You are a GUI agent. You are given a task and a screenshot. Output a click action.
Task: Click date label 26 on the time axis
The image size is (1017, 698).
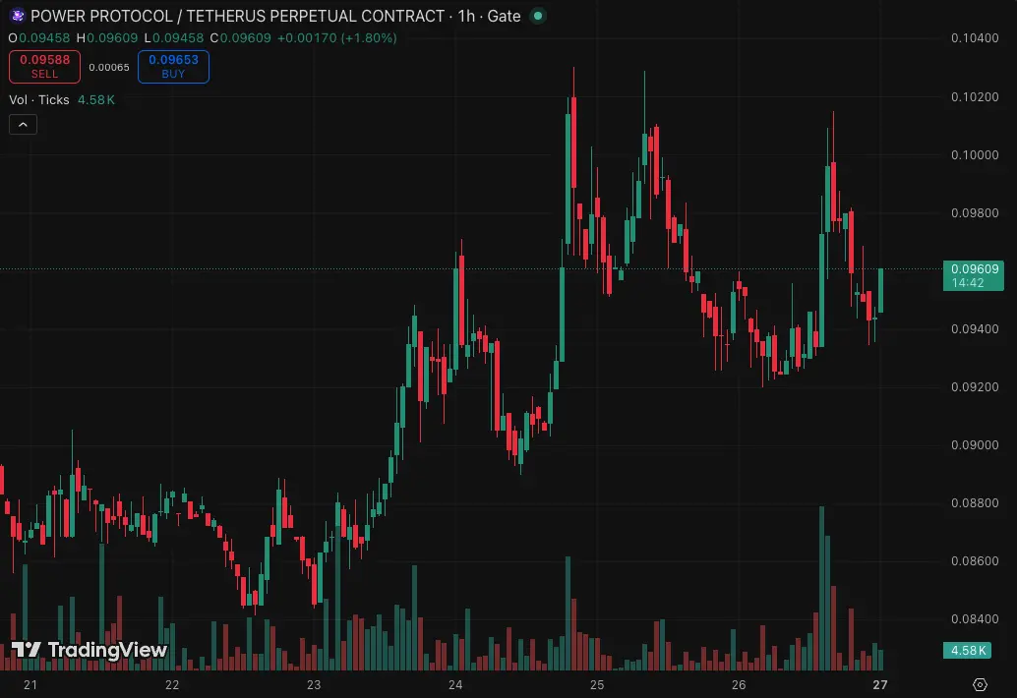pyautogui.click(x=738, y=684)
